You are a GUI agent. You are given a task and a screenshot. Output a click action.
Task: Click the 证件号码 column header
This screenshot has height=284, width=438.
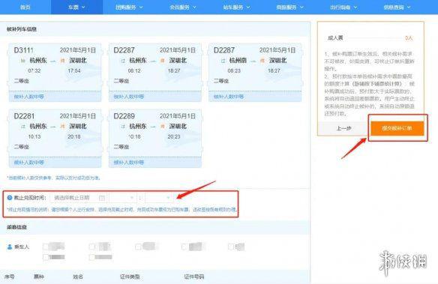click(194, 277)
